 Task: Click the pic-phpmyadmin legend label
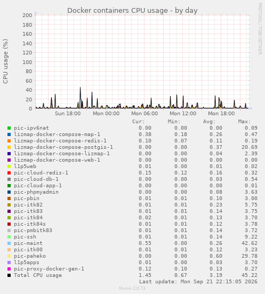pos(36,192)
